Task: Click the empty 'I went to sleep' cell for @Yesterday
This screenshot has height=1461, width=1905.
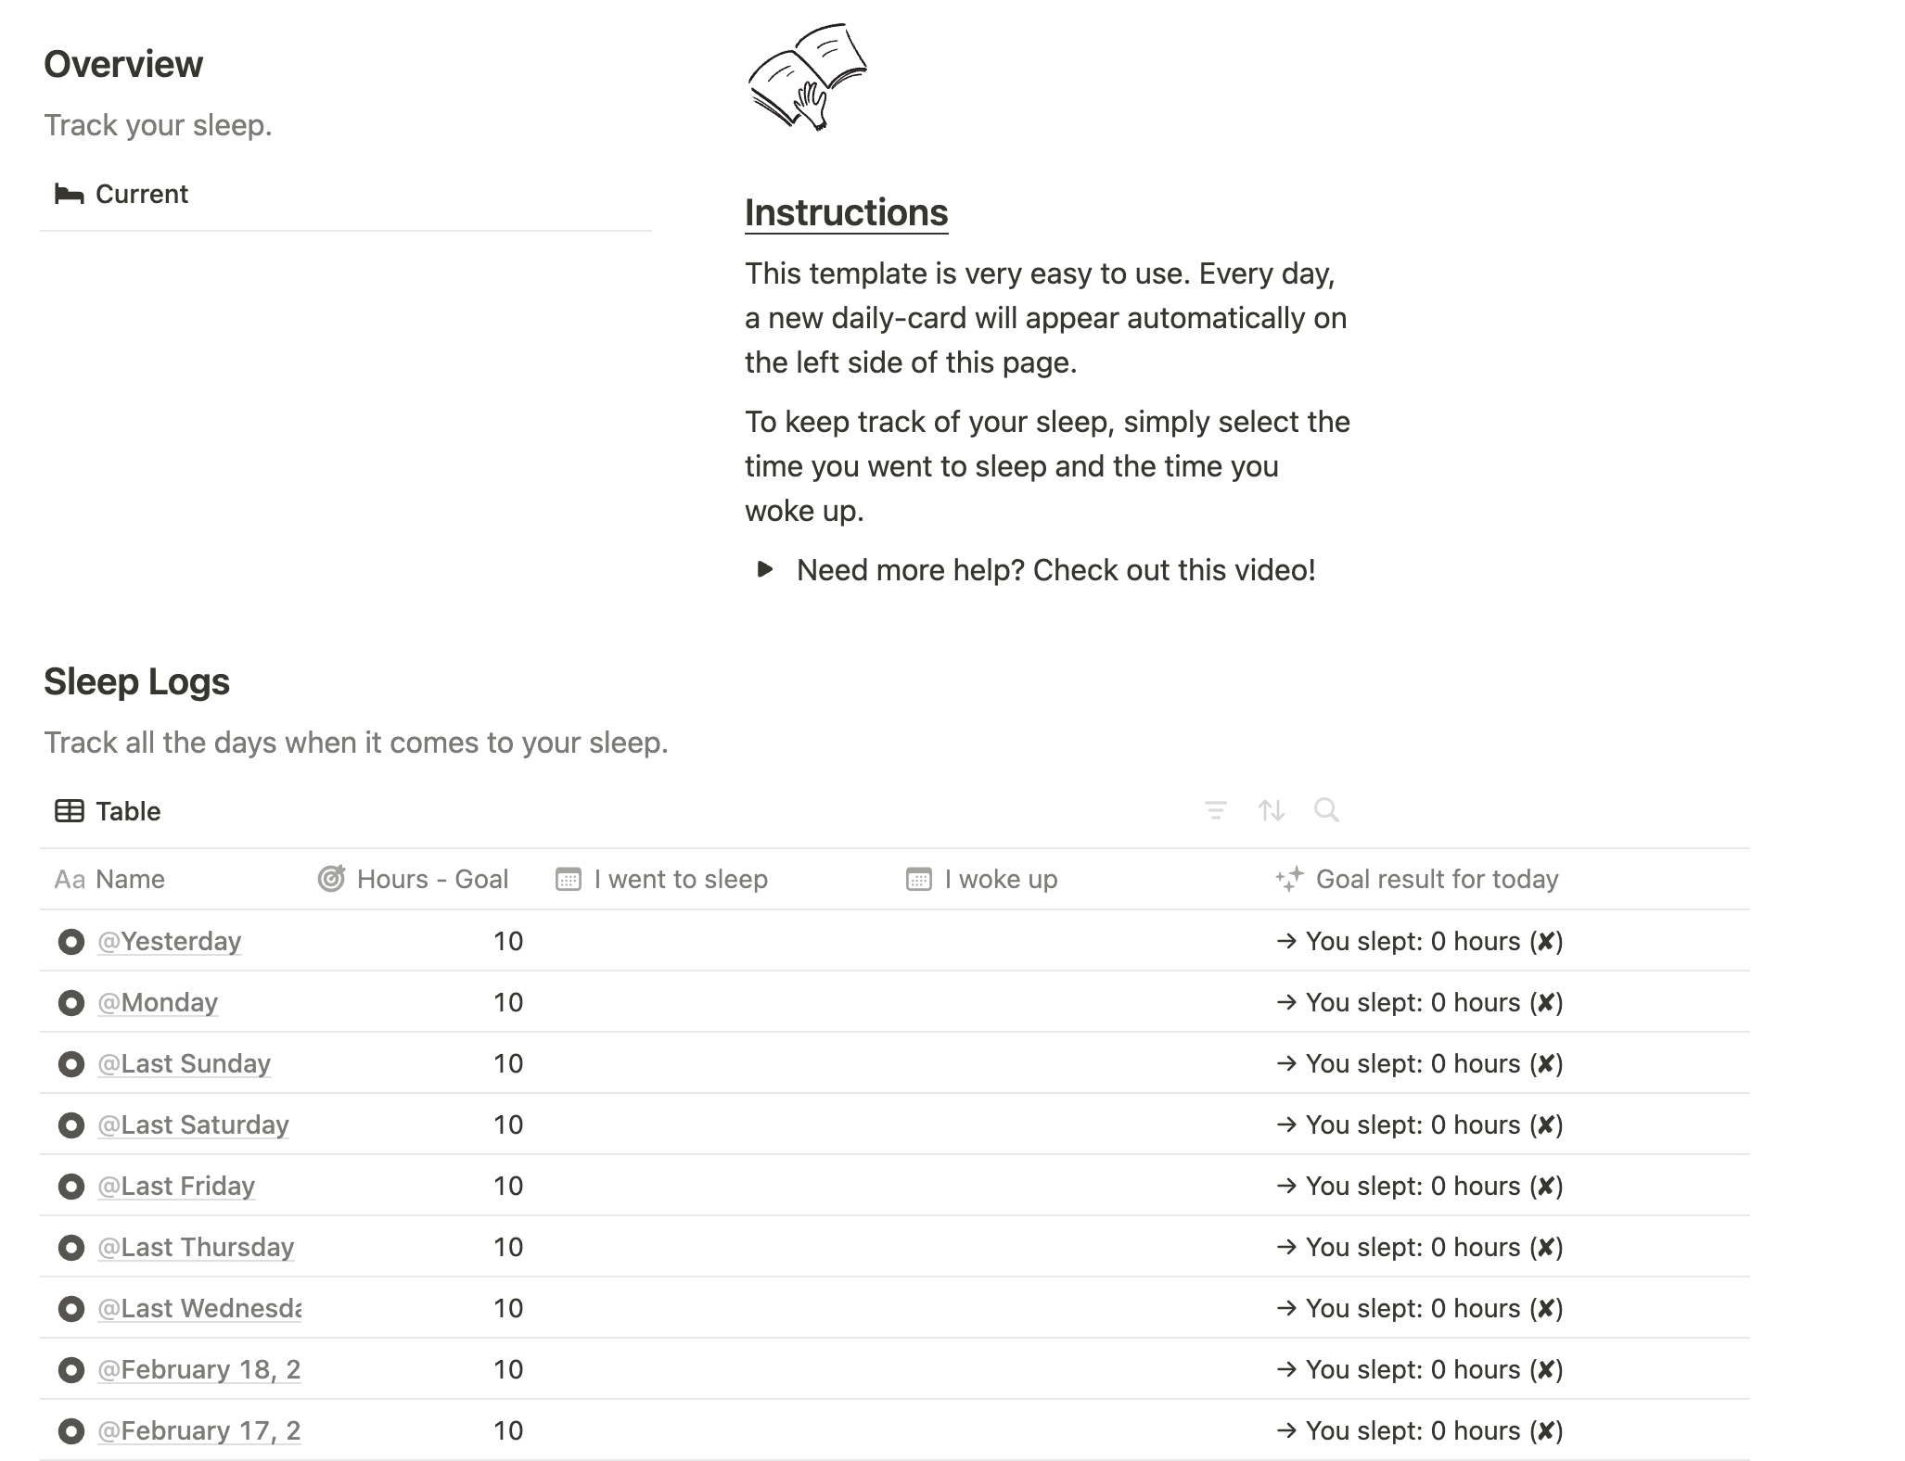Action: pyautogui.click(x=721, y=941)
